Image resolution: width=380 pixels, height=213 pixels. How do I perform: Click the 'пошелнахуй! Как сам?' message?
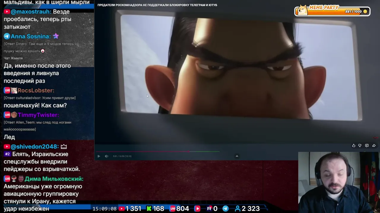35,105
